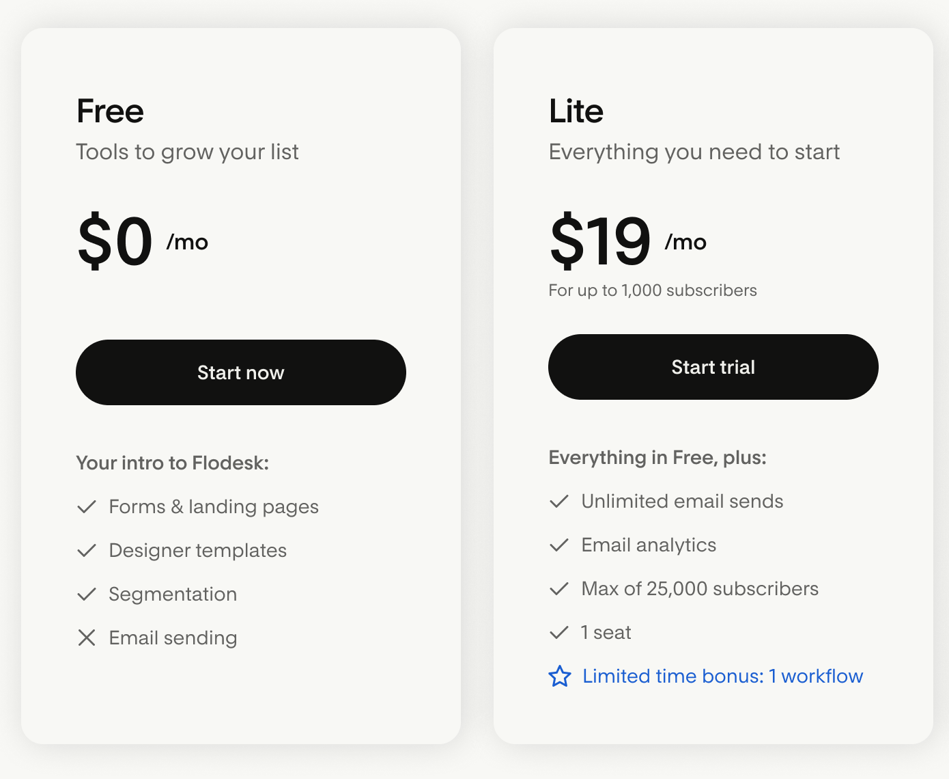Screen dimensions: 949x779
Task: Click the Start now button
Action: (240, 372)
